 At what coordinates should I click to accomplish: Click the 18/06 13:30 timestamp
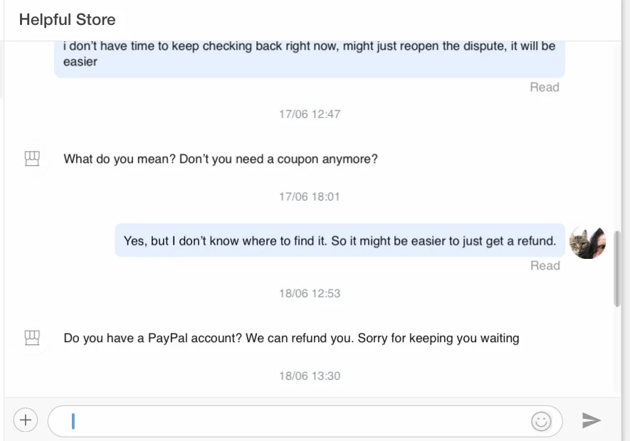pos(310,376)
